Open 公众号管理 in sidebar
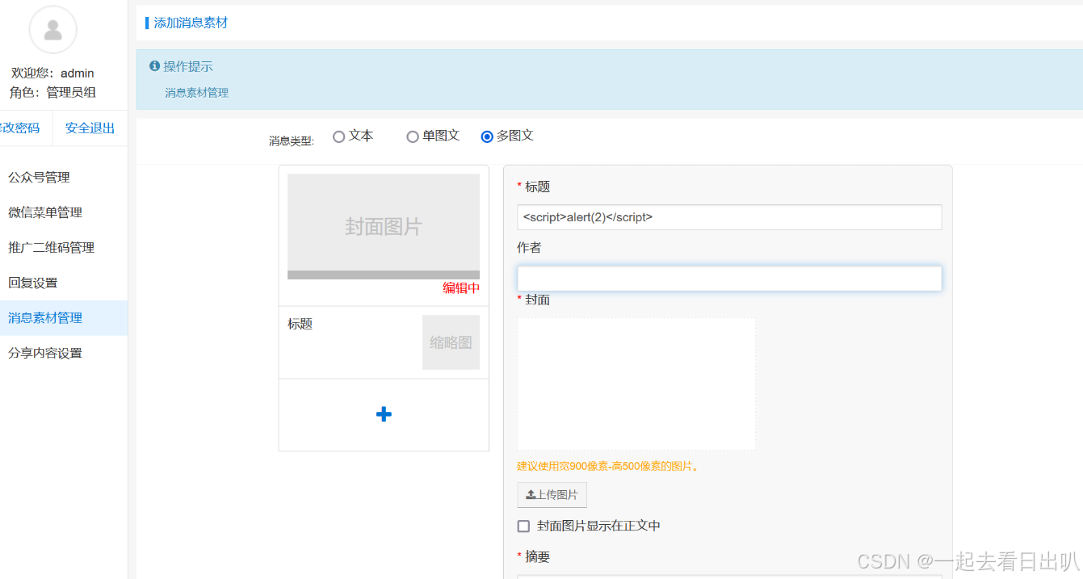 click(64, 178)
